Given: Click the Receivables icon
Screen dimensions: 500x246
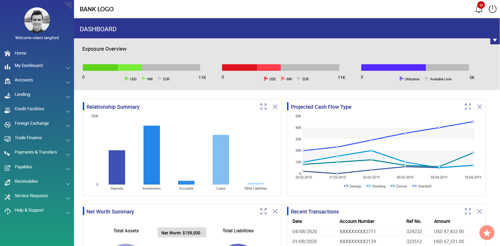Looking at the screenshot, I should [x=7, y=182].
